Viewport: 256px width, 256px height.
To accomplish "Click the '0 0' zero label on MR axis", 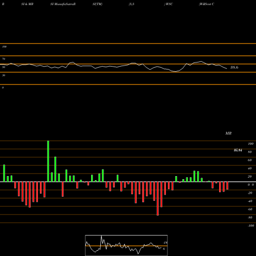I will (x=251, y=185).
